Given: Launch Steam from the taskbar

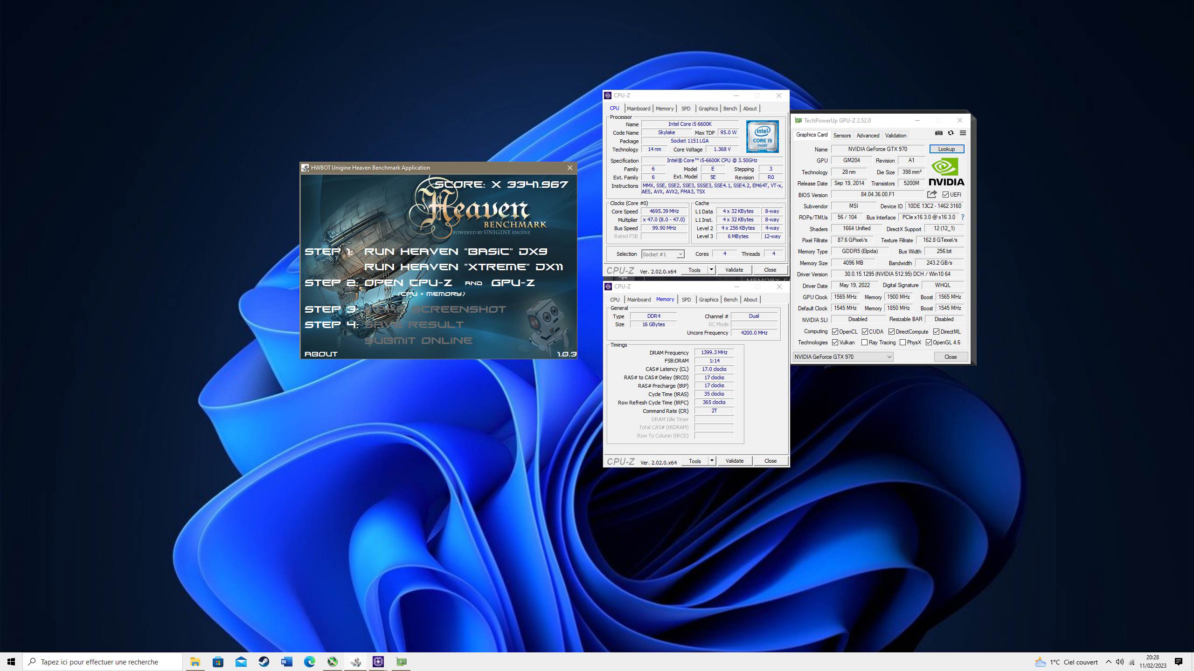Looking at the screenshot, I should [x=264, y=662].
